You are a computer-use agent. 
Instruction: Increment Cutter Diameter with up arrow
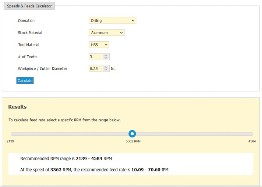coord(106,67)
